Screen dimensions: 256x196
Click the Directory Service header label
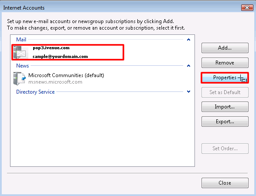[35, 92]
